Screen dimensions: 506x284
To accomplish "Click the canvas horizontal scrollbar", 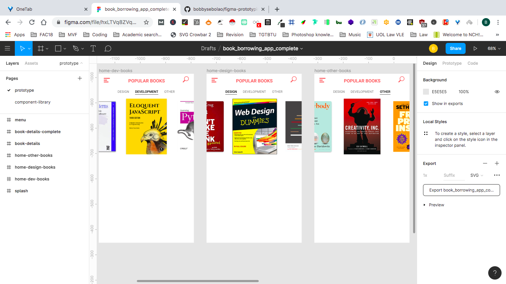I will (x=197, y=281).
